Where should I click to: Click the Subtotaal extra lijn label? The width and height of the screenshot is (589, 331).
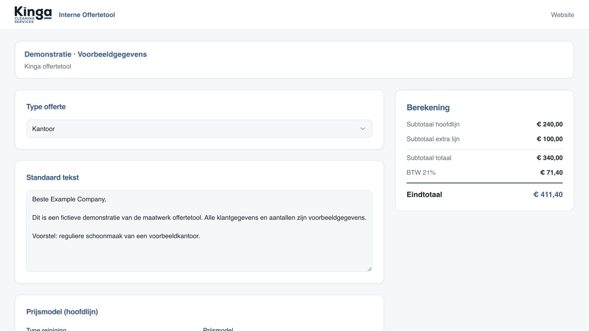(433, 139)
